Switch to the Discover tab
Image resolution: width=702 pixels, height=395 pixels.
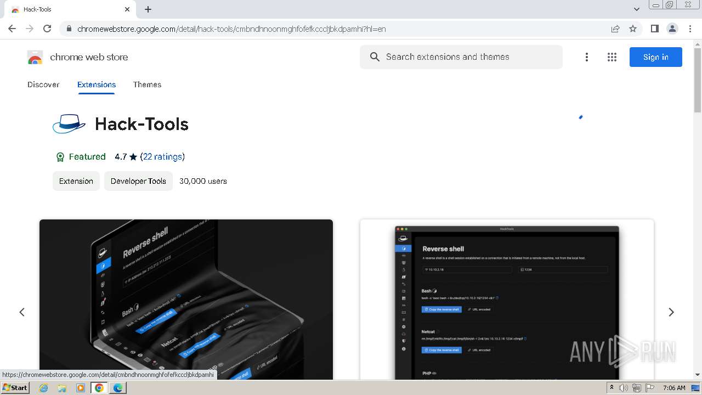point(43,84)
